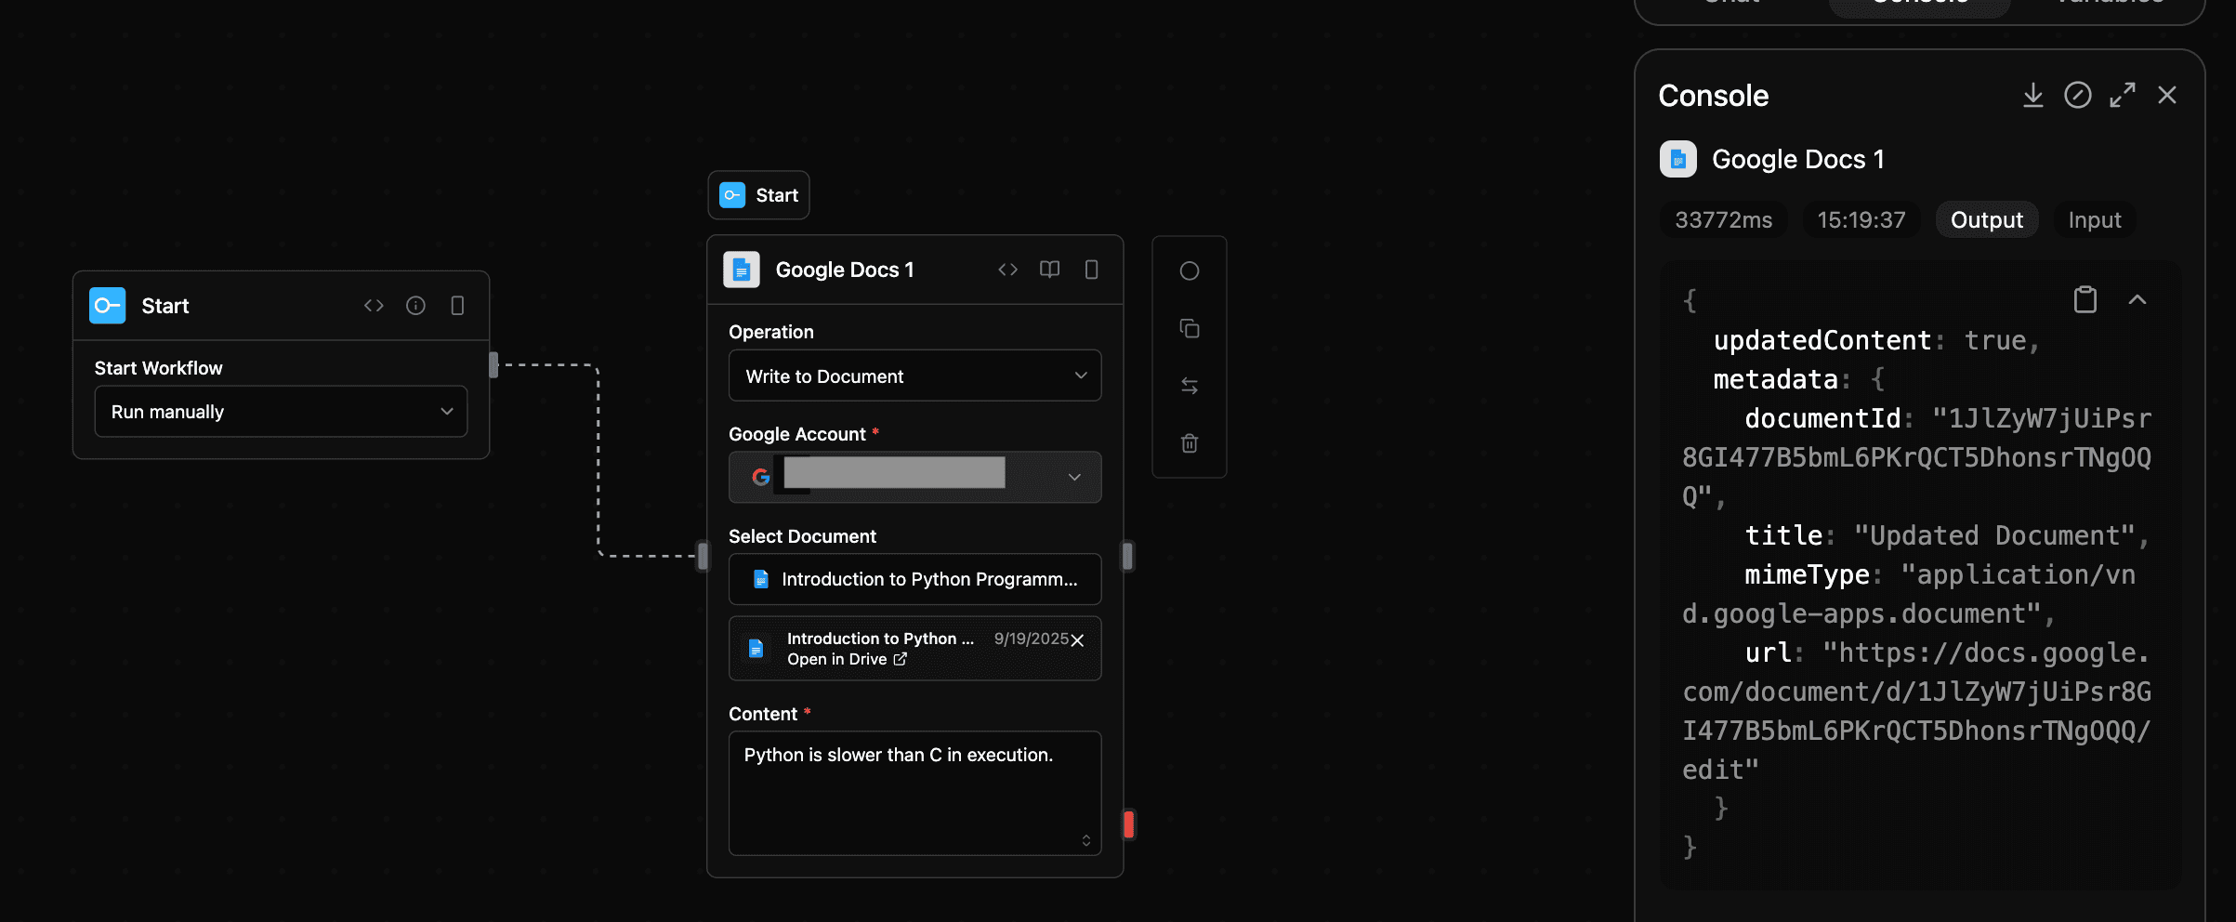Viewport: 2236px width, 922px height.
Task: Remove the selected Introduction to Python document
Action: click(x=1077, y=640)
